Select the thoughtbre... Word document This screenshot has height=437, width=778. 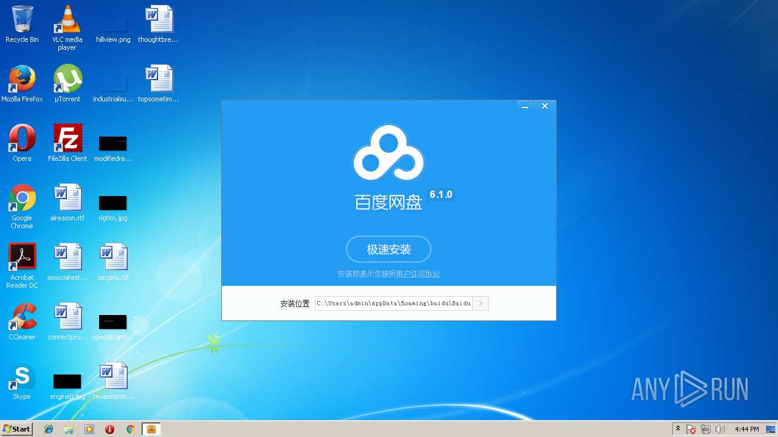[x=158, y=24]
